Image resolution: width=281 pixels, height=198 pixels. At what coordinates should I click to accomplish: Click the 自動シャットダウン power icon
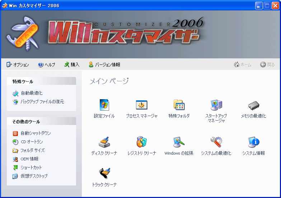(15, 134)
